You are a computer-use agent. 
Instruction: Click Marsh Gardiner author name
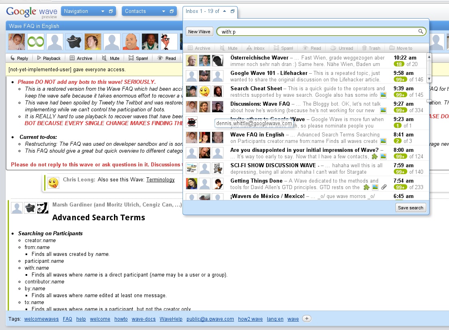click(72, 204)
